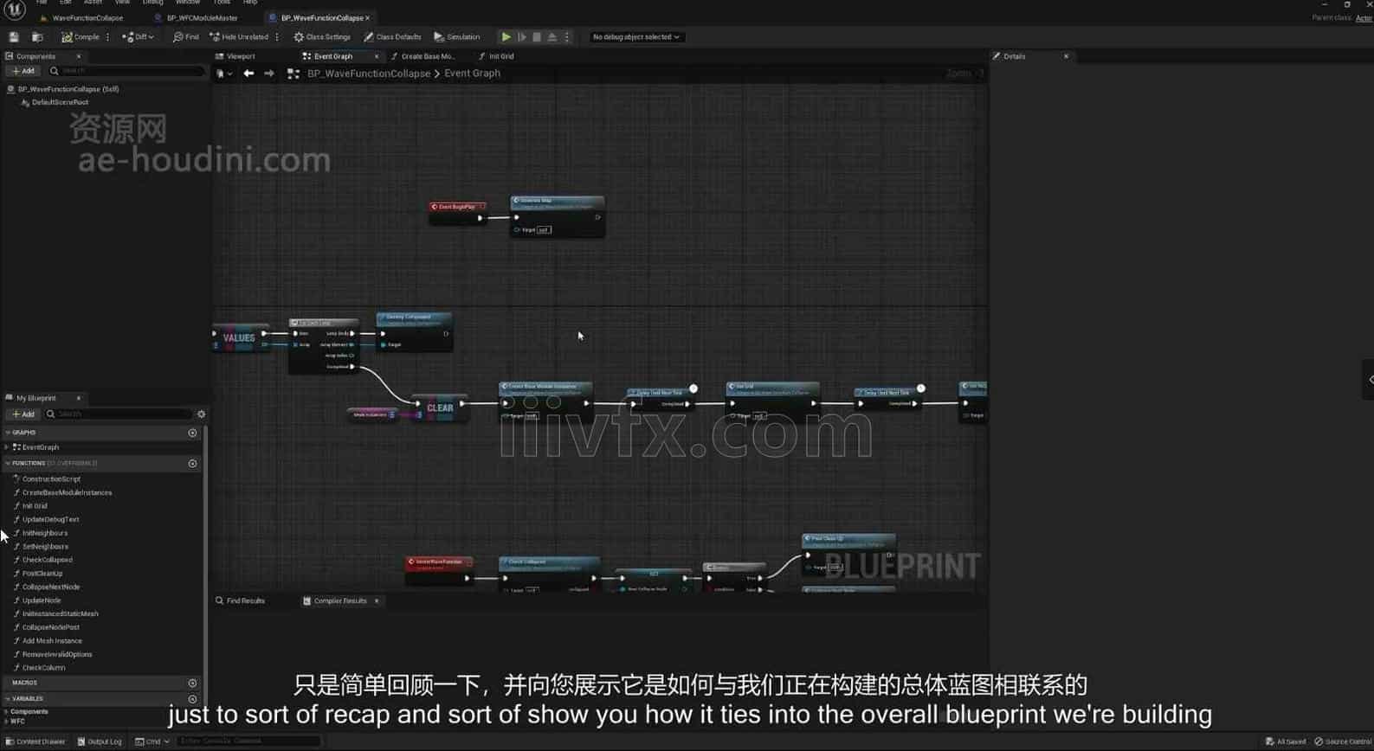Open the CheckColumn function
1374x751 pixels.
[43, 668]
